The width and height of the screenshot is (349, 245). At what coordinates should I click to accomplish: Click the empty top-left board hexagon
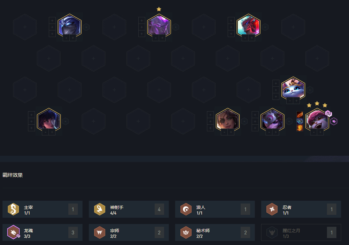coord(25,27)
